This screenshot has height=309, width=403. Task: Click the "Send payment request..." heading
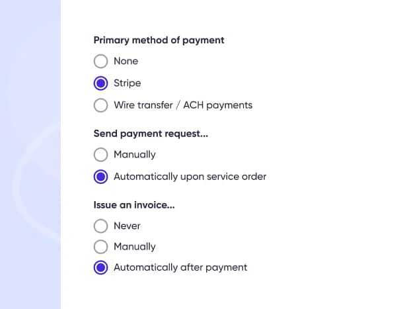coord(151,134)
